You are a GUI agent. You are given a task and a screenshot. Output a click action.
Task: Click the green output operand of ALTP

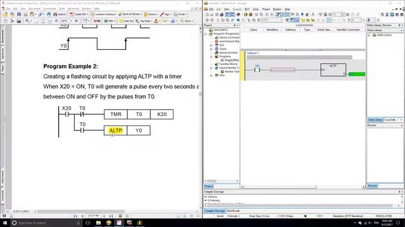357,74
